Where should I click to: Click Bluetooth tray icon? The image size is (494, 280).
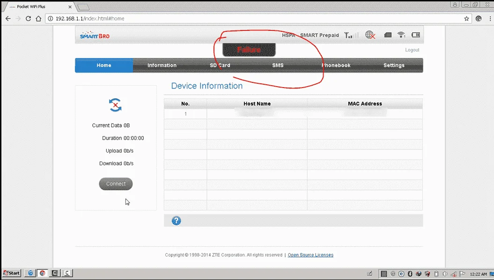410,274
